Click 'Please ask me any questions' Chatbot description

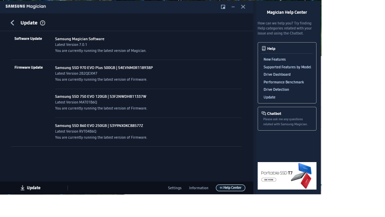(x=285, y=122)
